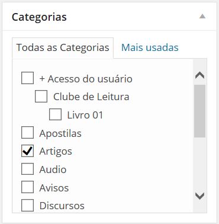219x224 pixels.
Task: Uncheck the 'Artigos' category checkbox
Action: pos(27,151)
